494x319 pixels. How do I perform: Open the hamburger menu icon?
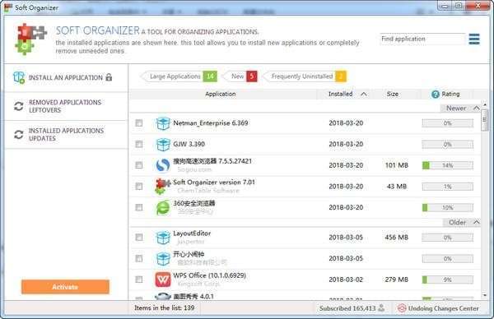point(474,39)
